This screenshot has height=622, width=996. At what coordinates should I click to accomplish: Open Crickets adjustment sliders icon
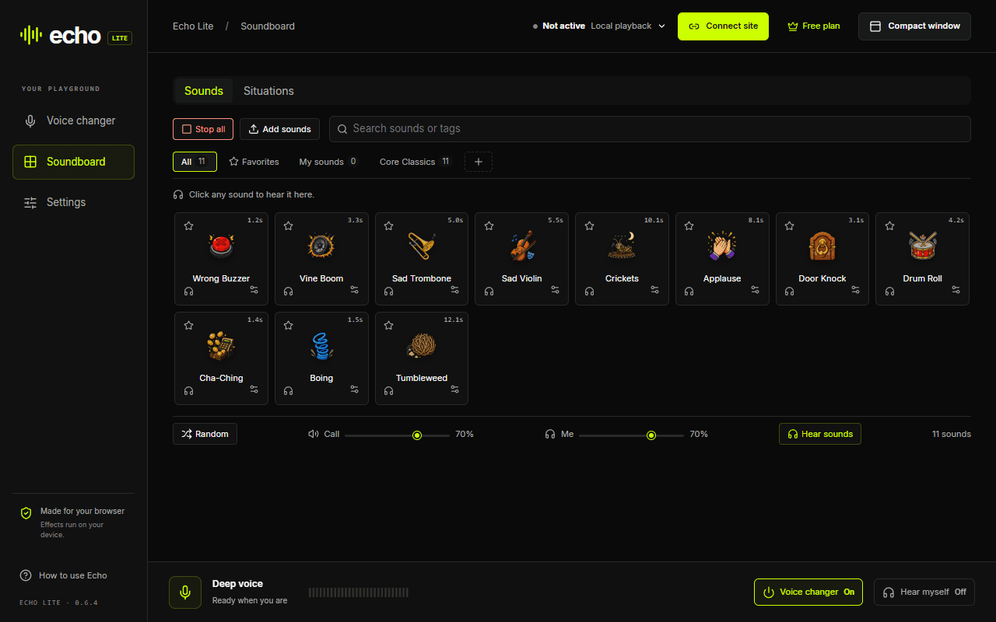655,290
